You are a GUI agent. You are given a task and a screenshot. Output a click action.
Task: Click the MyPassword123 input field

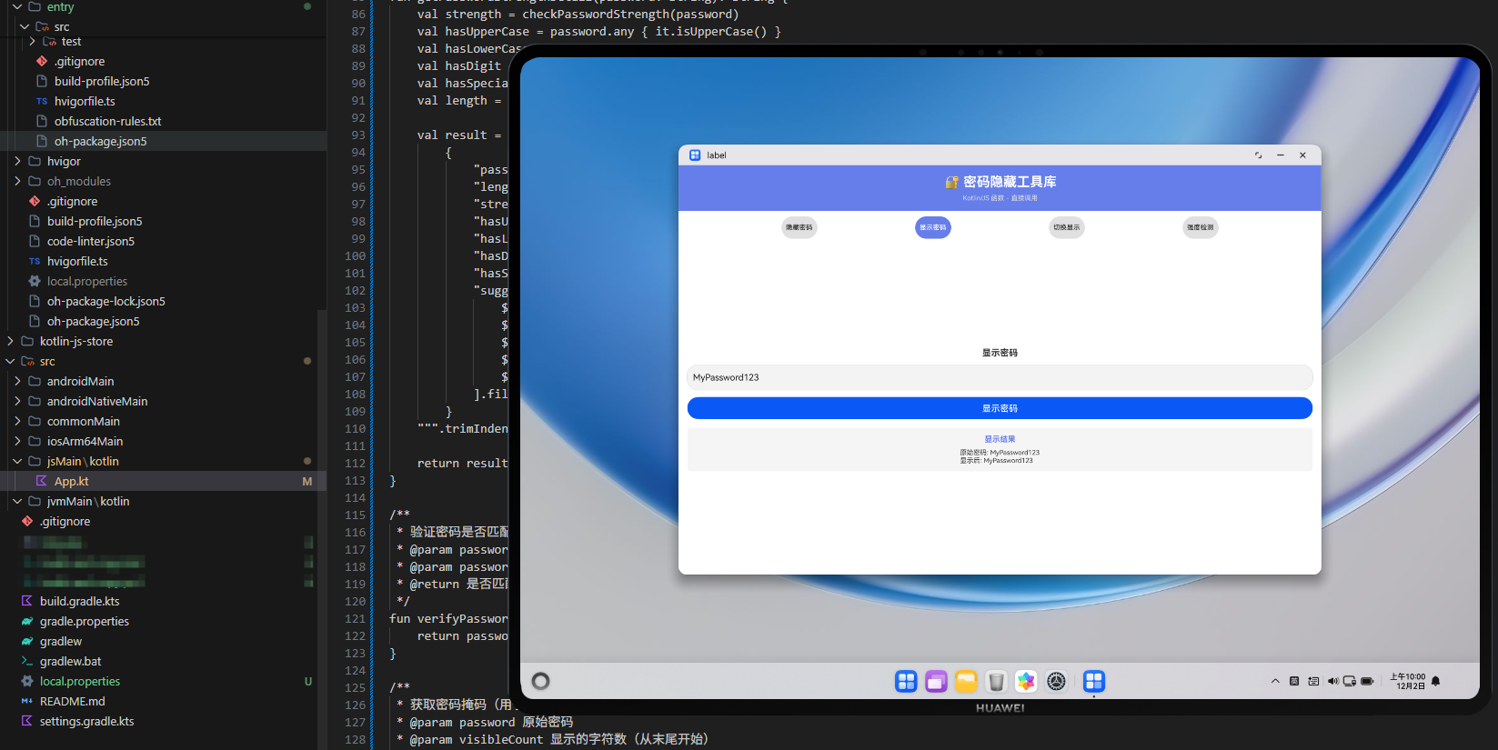coord(1000,377)
